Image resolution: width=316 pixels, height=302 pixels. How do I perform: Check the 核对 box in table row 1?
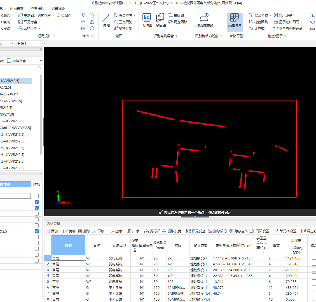[x=314, y=258]
